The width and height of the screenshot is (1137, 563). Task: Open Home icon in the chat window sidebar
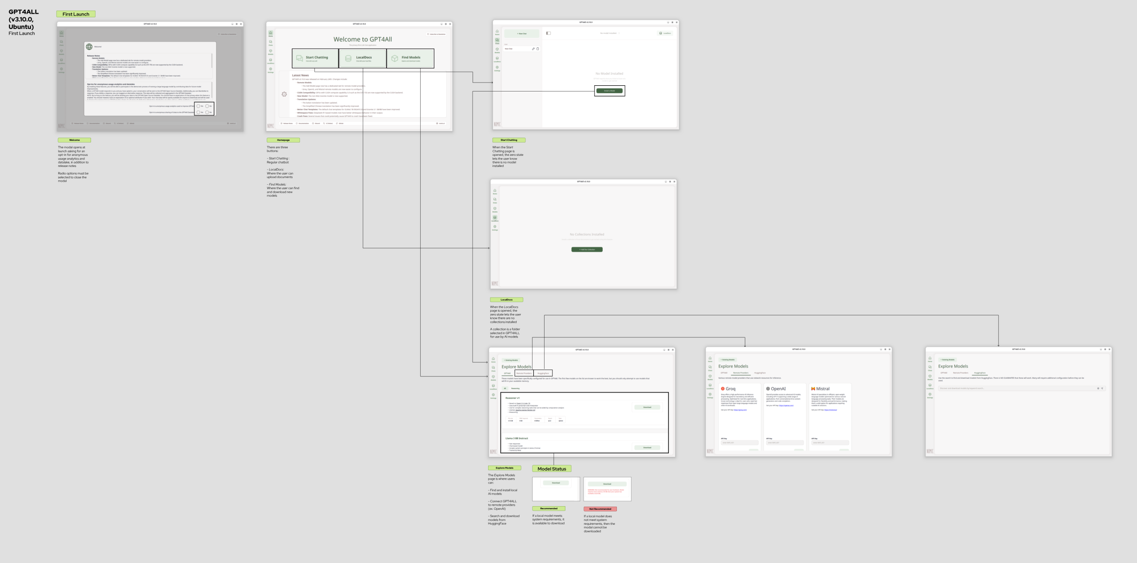click(x=497, y=32)
